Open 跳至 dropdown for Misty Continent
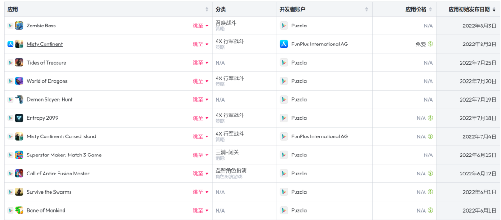 tap(201, 44)
